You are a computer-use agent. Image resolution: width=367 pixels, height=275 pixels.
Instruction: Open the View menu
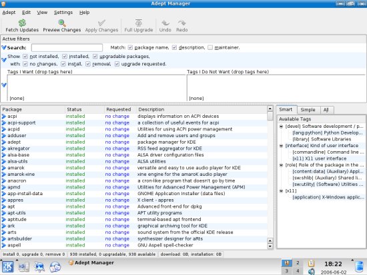[x=42, y=13]
